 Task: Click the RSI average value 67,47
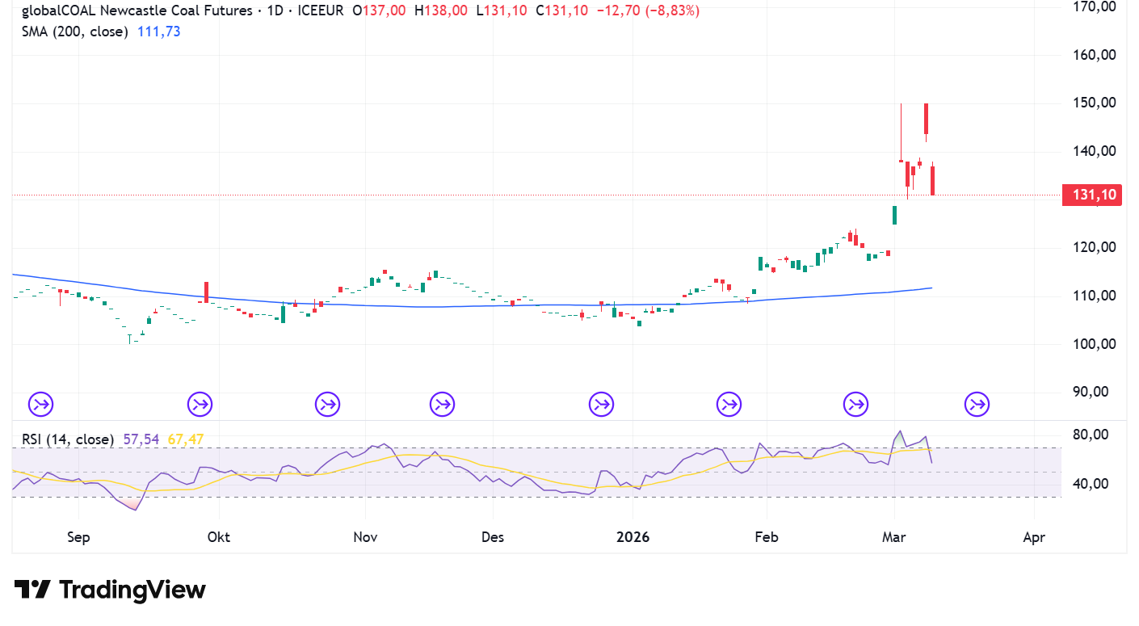[185, 439]
